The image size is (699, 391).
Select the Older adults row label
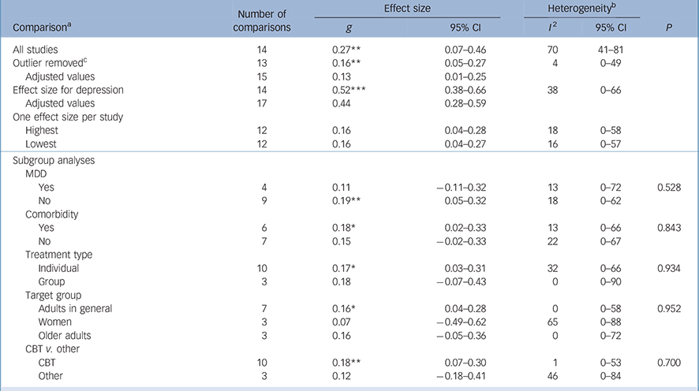(x=66, y=335)
